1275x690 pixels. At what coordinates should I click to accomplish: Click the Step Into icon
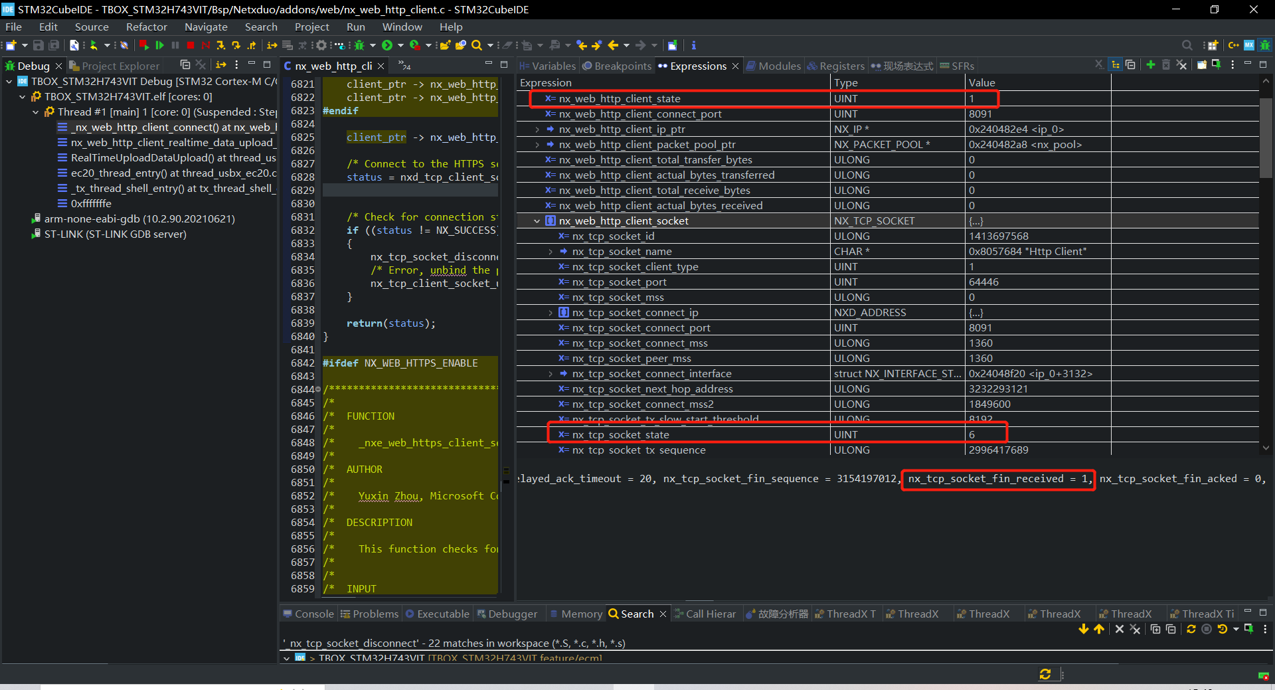tap(221, 45)
